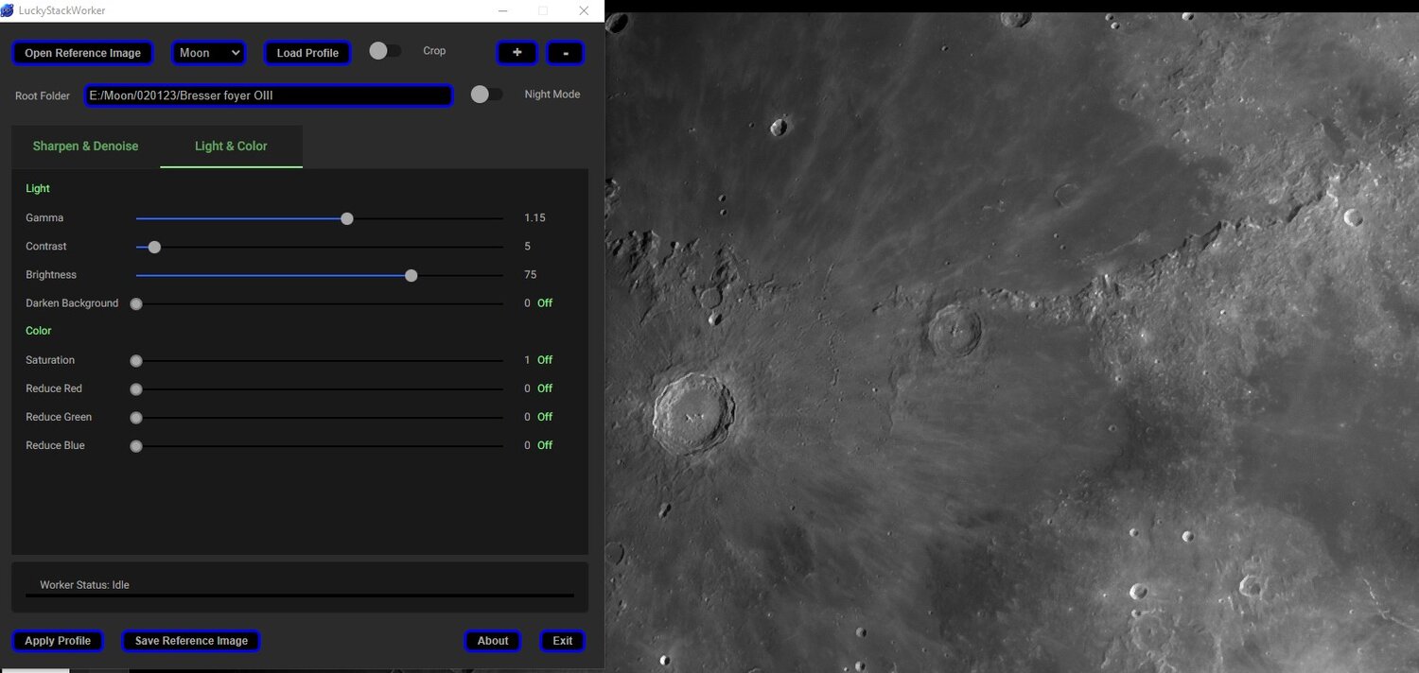
Task: Click the Gamma slider handle
Action: point(347,218)
